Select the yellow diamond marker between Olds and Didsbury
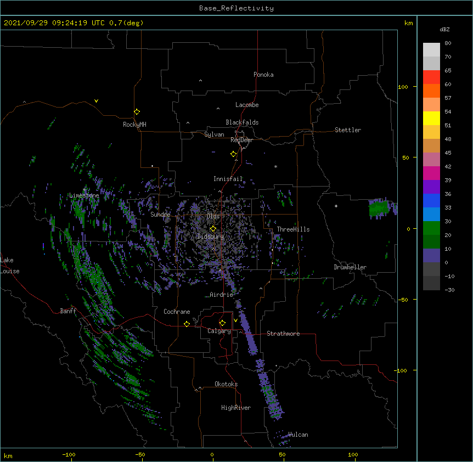The height and width of the screenshot is (462, 473). (x=213, y=229)
